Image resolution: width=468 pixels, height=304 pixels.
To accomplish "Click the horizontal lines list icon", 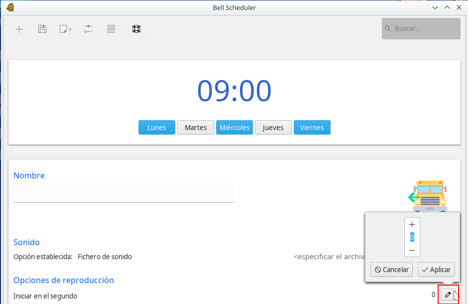I will pyautogui.click(x=111, y=29).
